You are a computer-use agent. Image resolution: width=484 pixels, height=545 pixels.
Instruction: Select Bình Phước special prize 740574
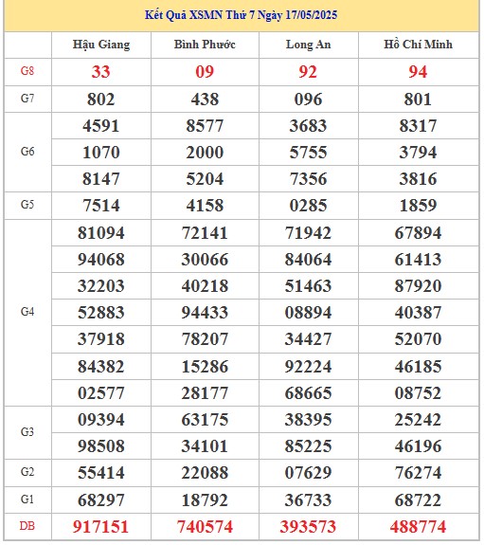[205, 527]
